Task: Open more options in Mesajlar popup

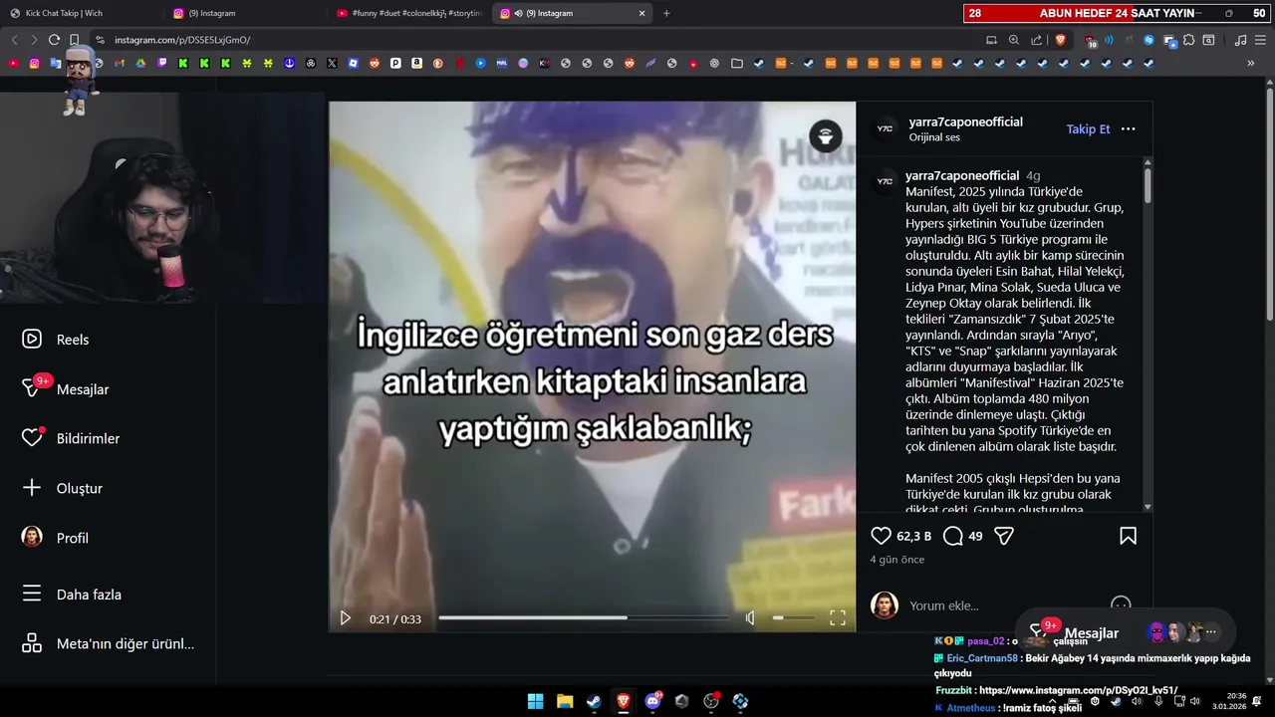Action: coord(1211,631)
